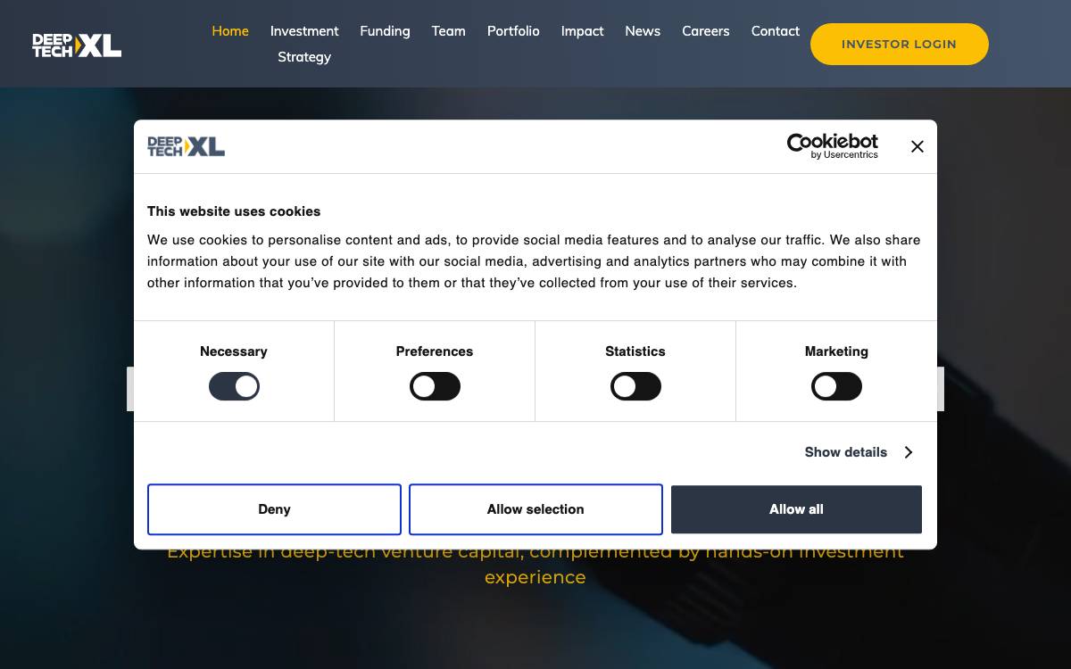This screenshot has height=669, width=1071.
Task: Open the Contact page
Action: [x=775, y=30]
